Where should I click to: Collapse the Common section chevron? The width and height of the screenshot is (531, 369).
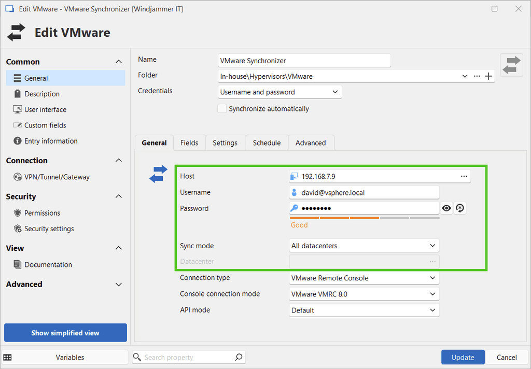pyautogui.click(x=118, y=62)
